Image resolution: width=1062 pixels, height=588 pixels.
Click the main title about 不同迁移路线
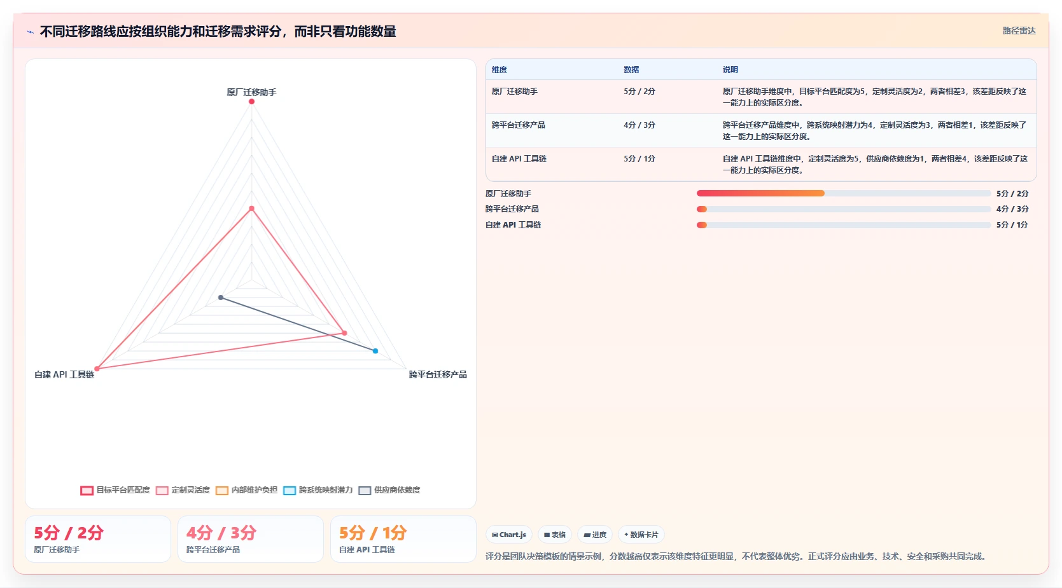[x=218, y=32]
